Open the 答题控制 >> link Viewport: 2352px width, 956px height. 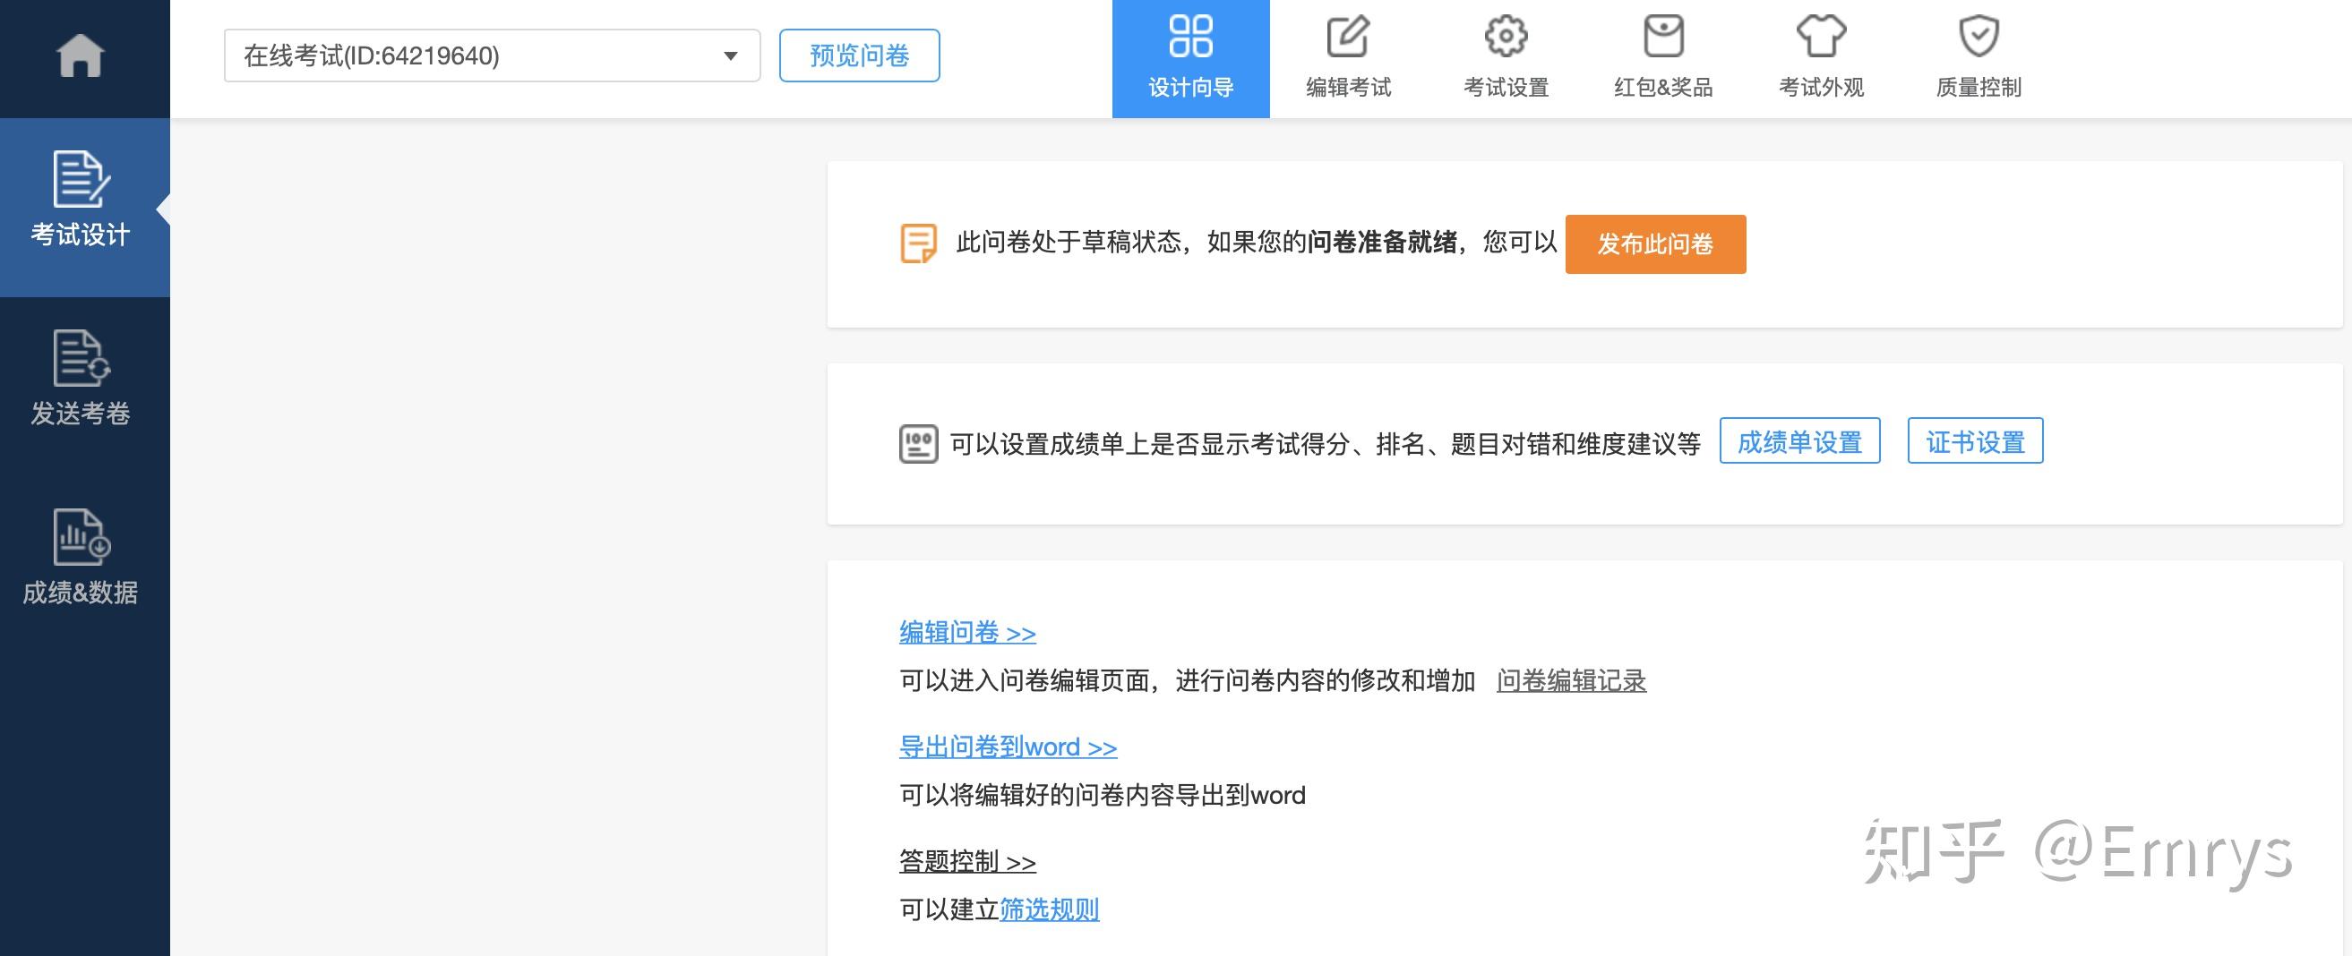coord(968,860)
